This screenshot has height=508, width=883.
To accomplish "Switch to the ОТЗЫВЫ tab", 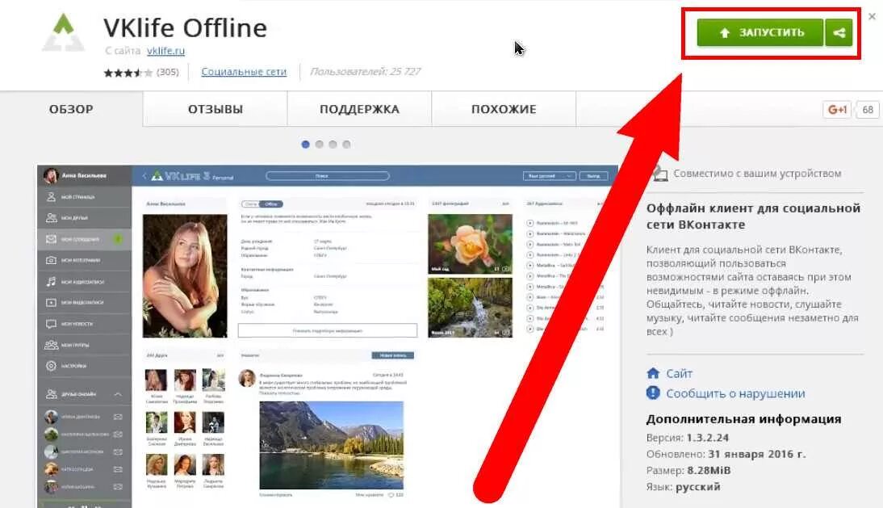I will pos(216,109).
